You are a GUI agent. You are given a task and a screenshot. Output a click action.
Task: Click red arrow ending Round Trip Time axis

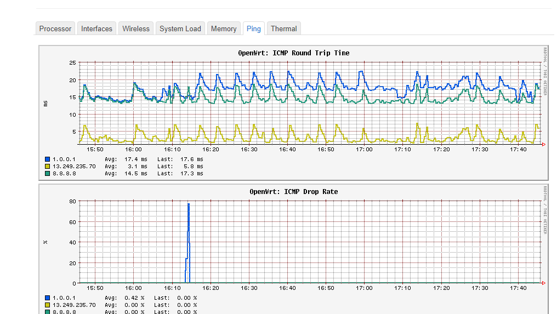click(x=543, y=145)
